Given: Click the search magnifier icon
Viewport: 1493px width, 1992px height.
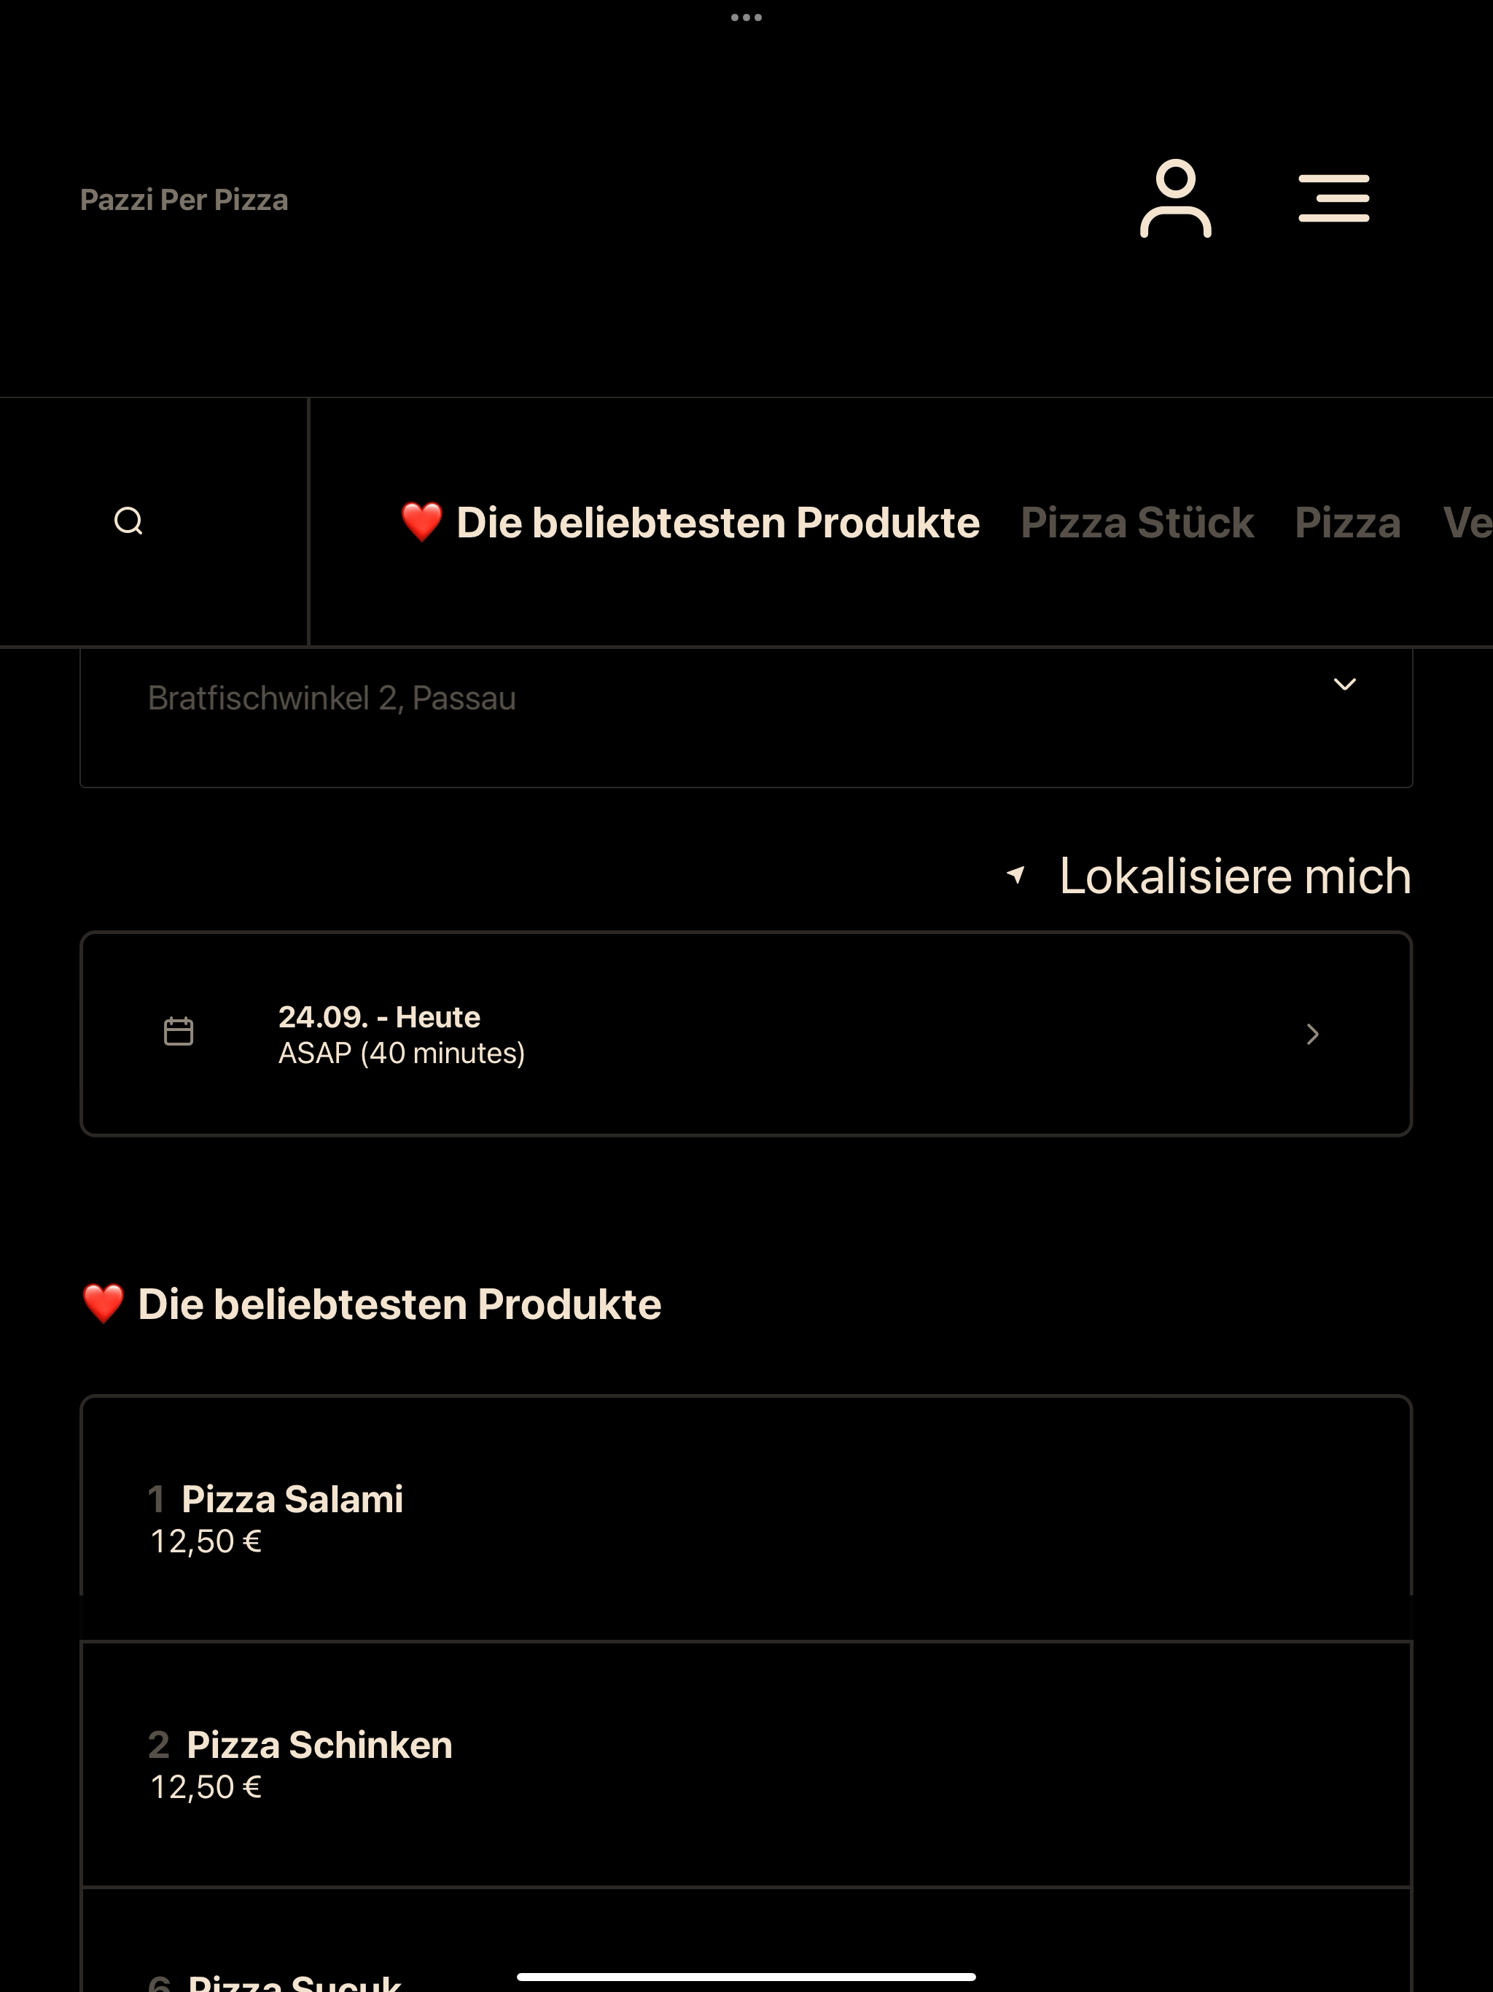Looking at the screenshot, I should (129, 521).
